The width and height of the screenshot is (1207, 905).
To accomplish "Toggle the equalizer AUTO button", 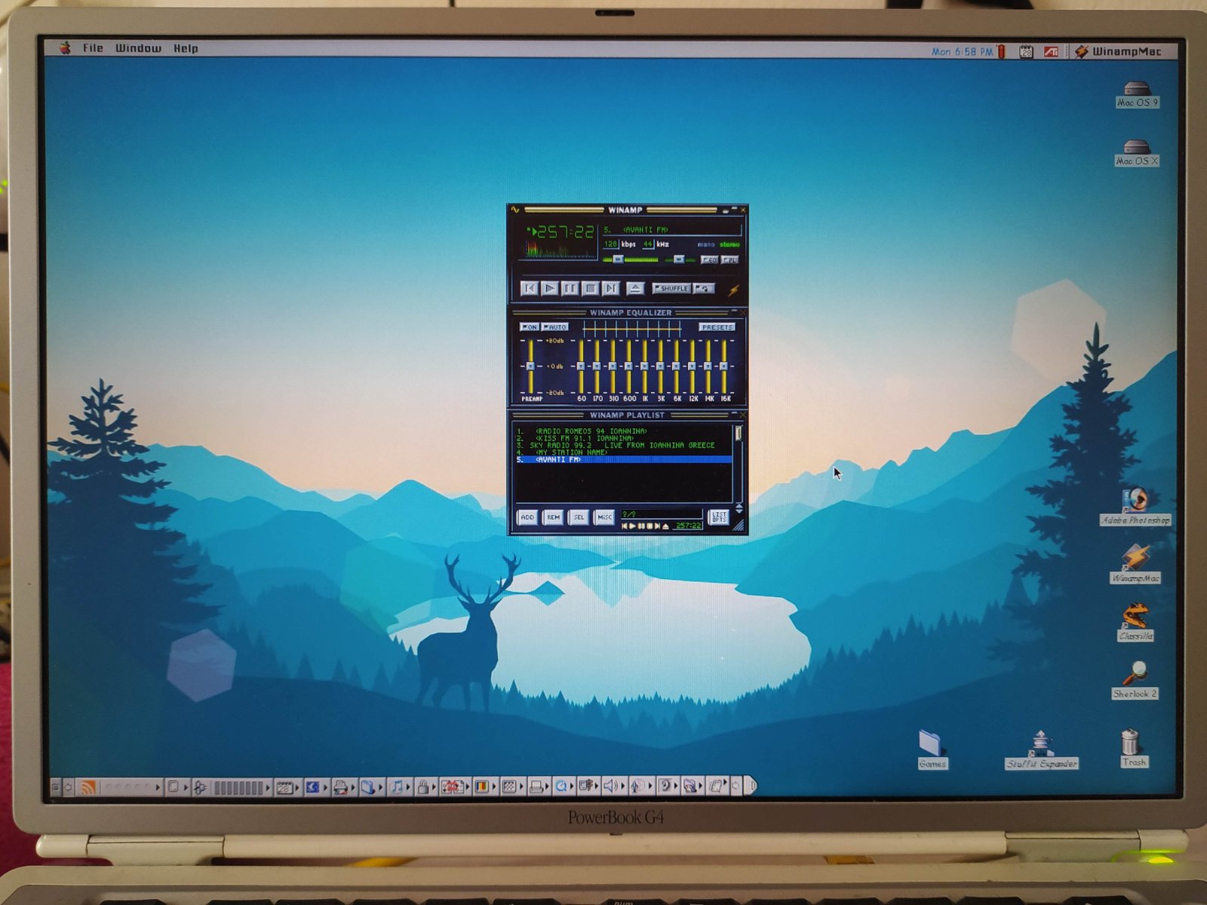I will pyautogui.click(x=554, y=327).
